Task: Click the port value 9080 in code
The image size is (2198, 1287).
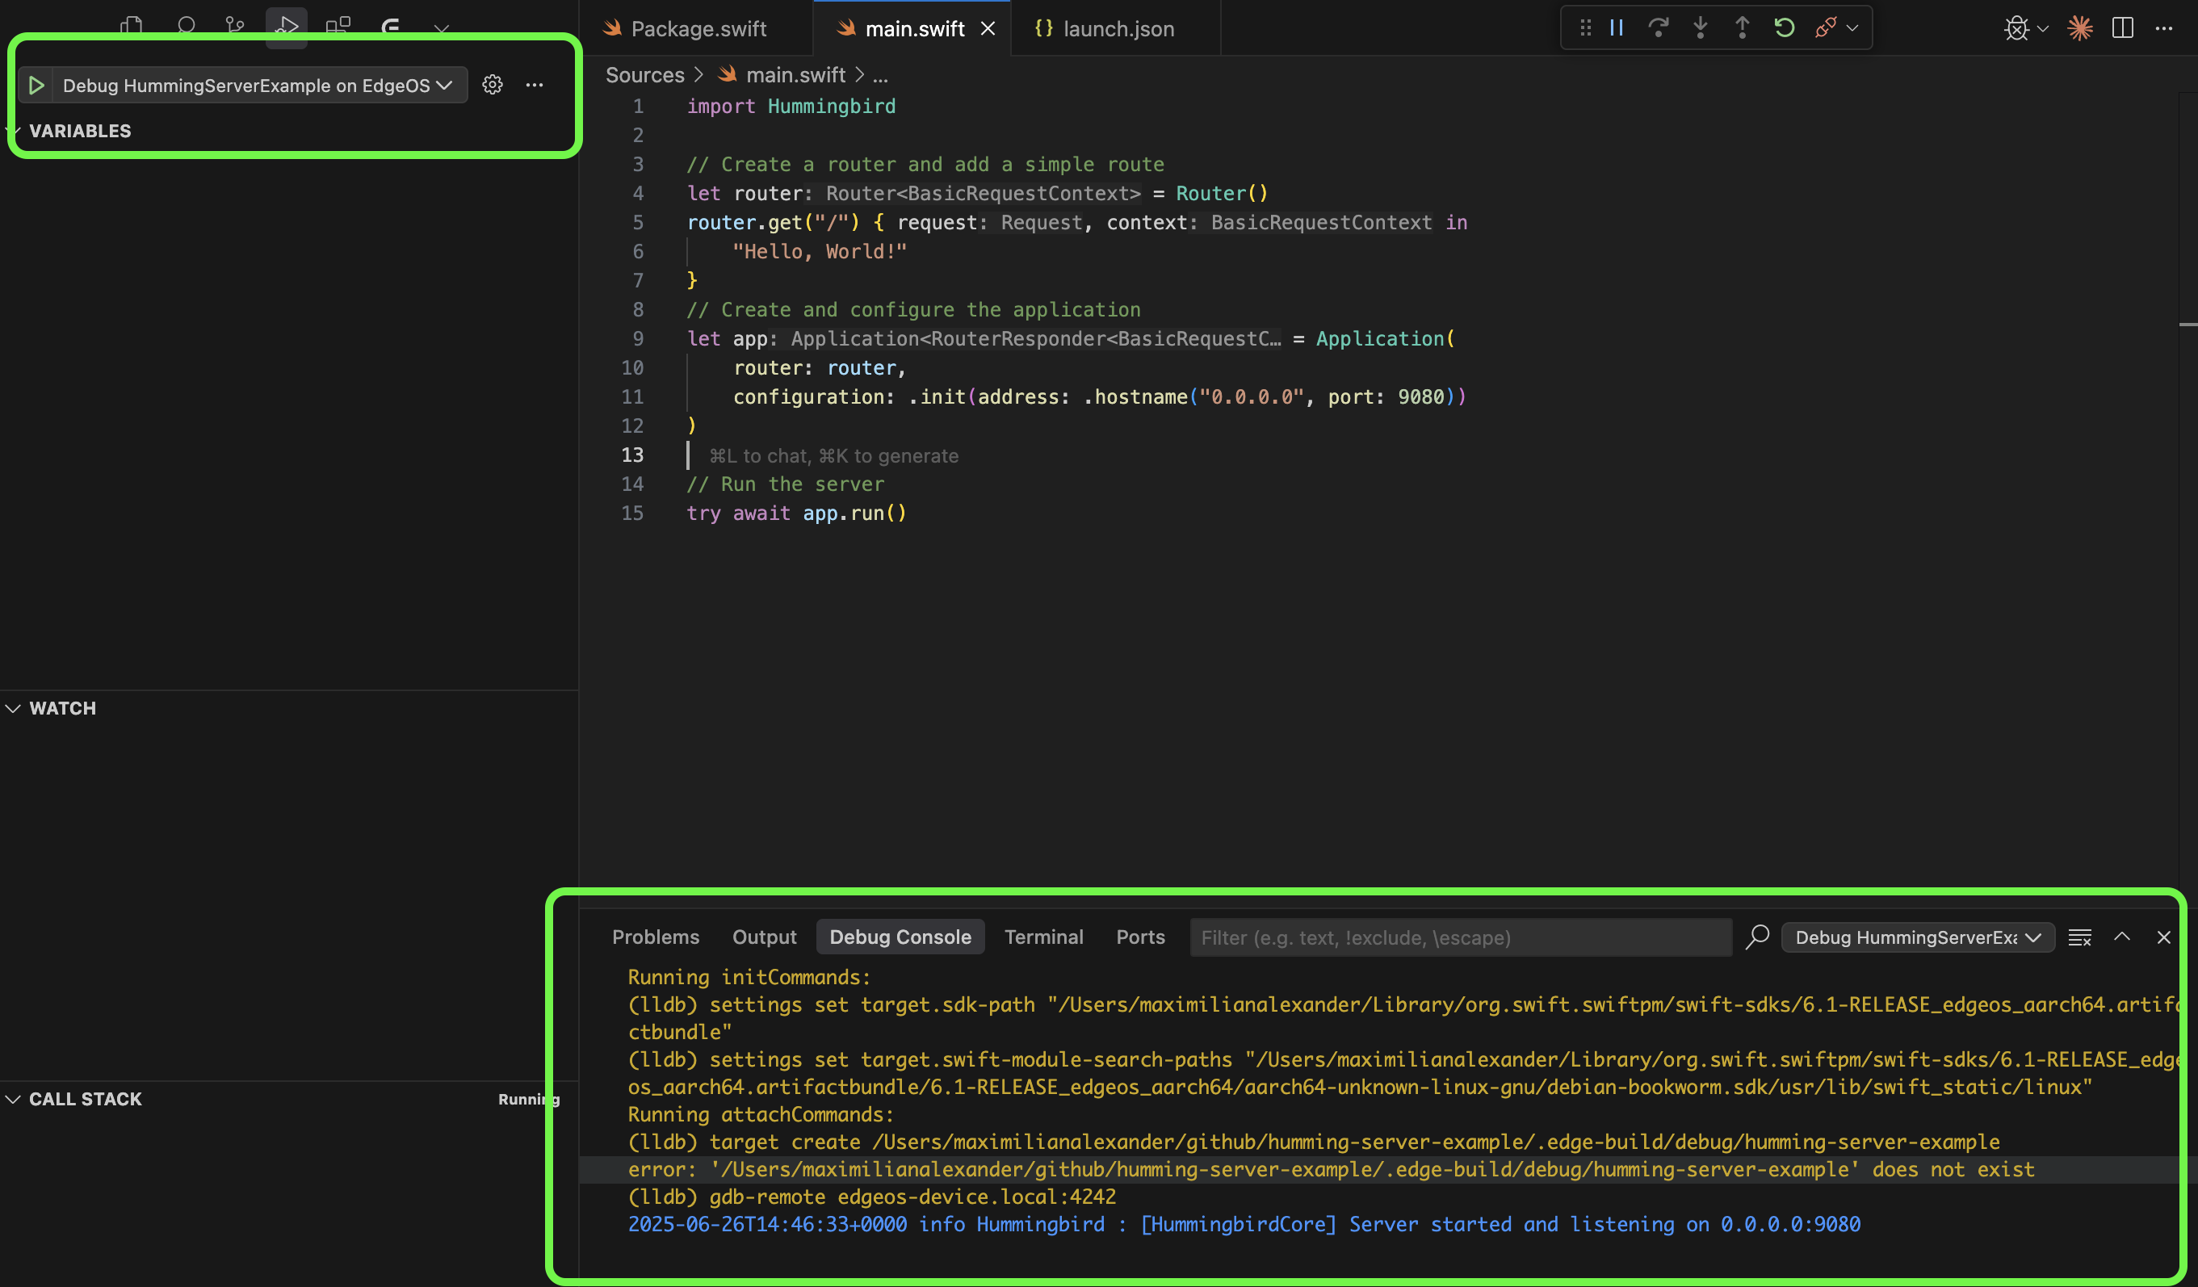Action: 1421,396
